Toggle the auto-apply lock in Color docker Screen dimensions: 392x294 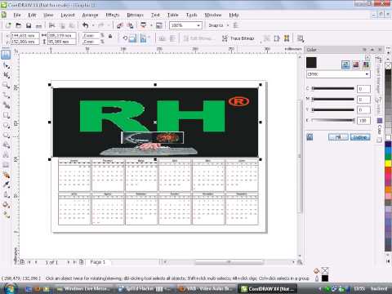pos(310,136)
